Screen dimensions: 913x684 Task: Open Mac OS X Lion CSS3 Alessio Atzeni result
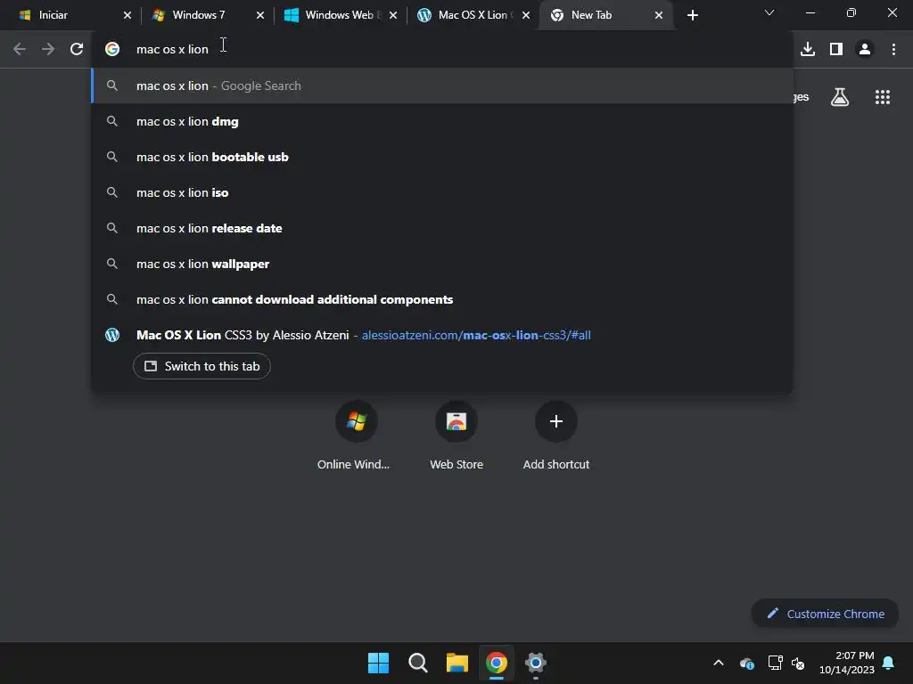tap(442, 335)
